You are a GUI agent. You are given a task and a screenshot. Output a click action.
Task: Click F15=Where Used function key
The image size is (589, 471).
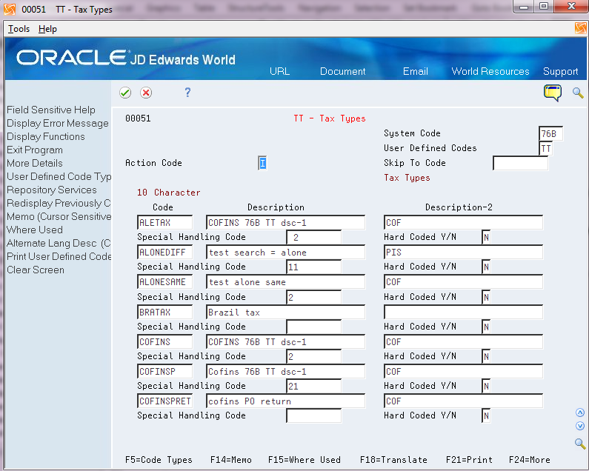(x=305, y=460)
